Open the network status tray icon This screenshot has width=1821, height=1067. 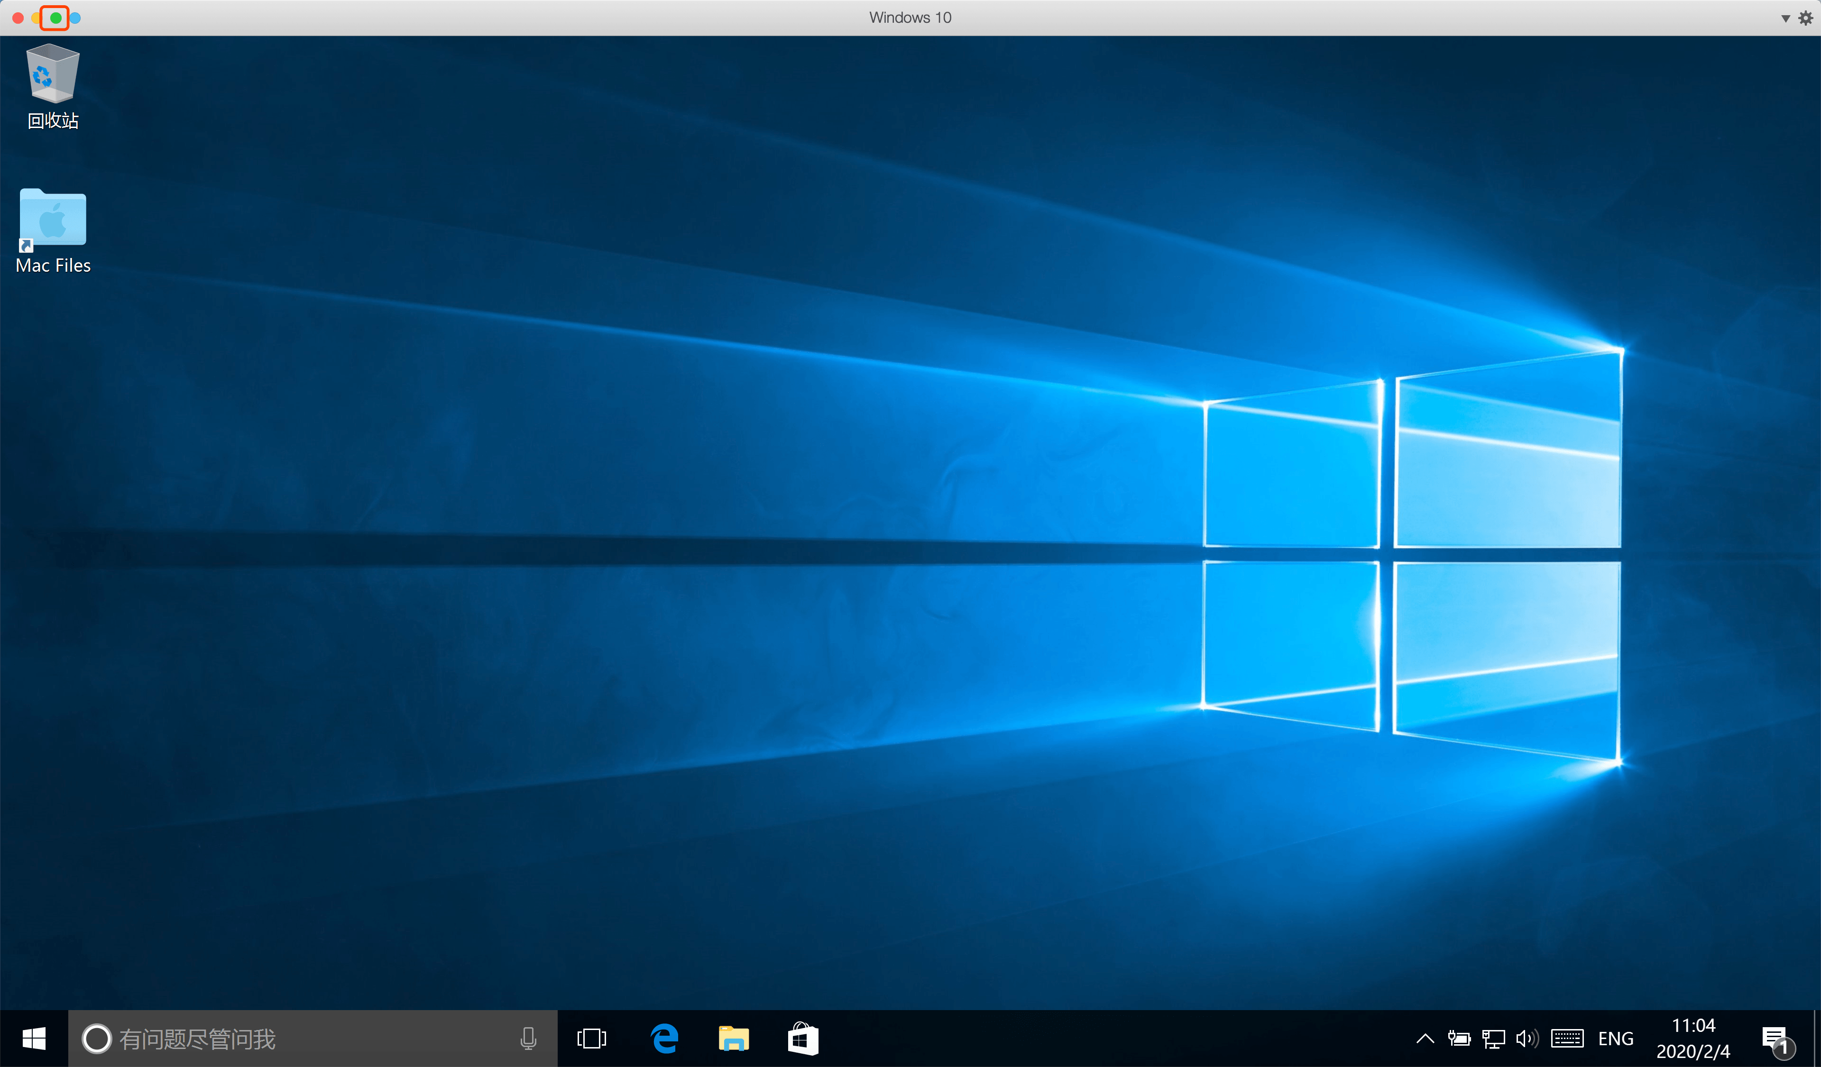(1494, 1039)
